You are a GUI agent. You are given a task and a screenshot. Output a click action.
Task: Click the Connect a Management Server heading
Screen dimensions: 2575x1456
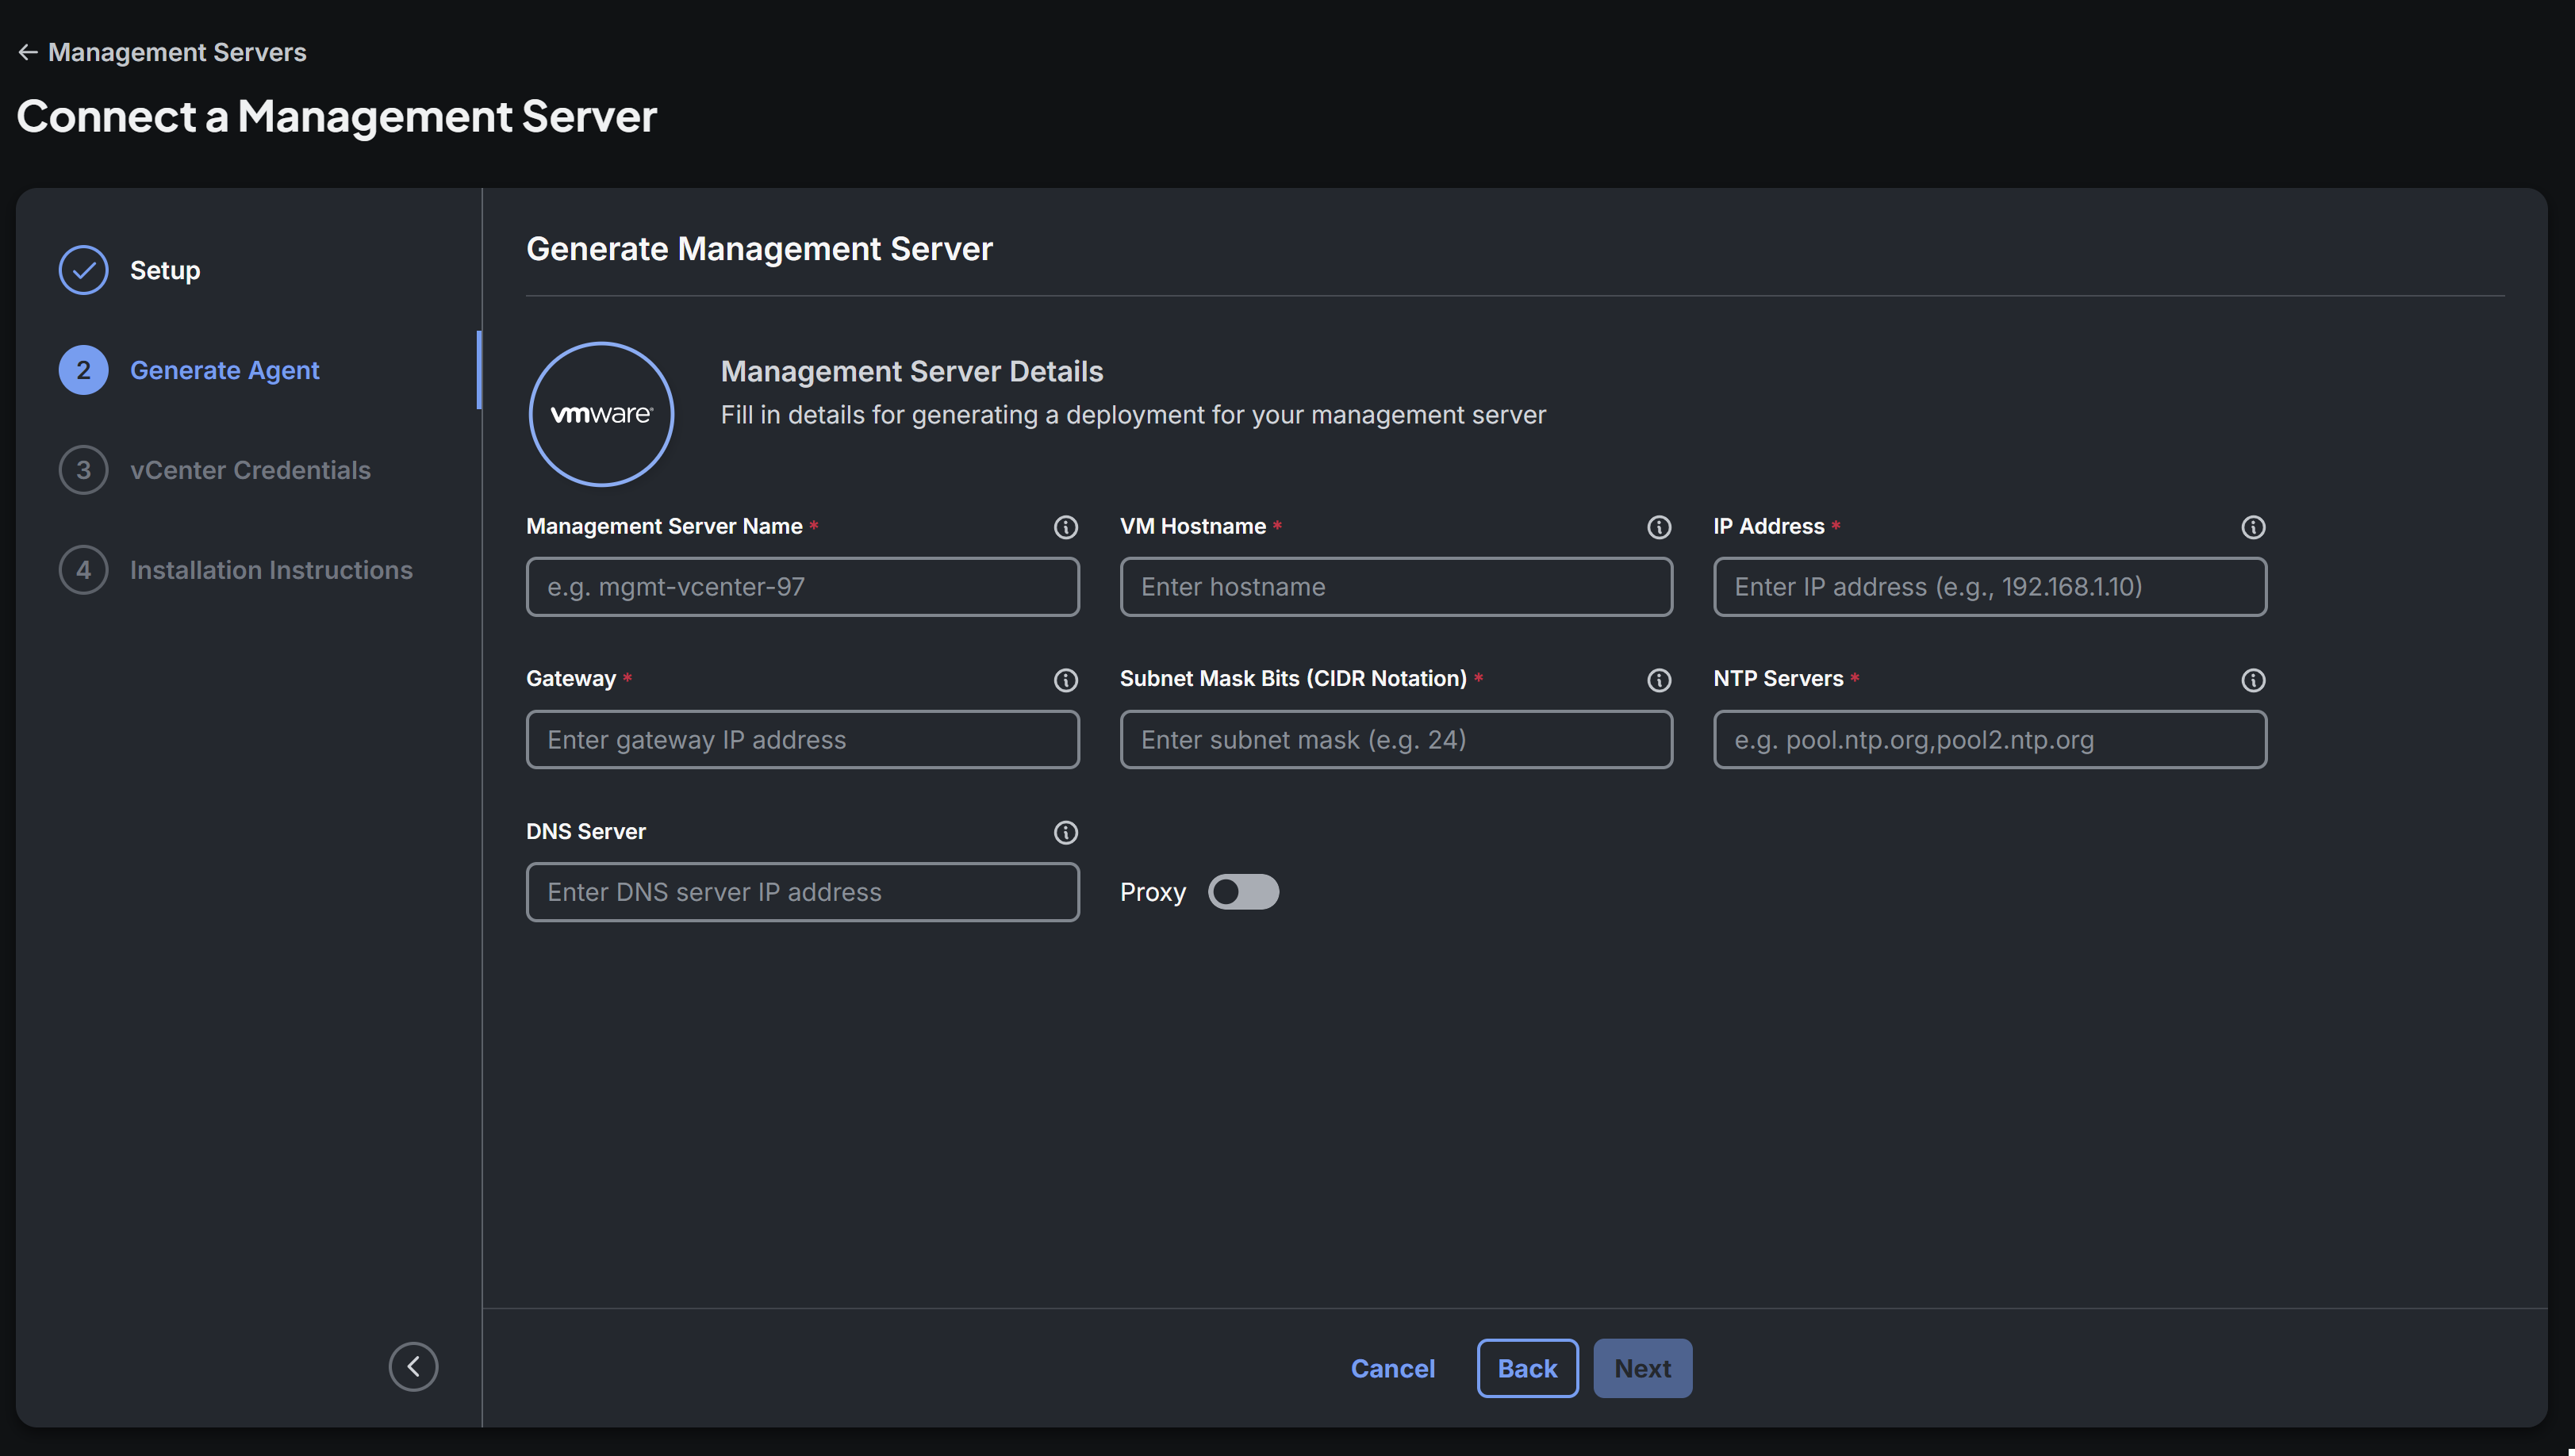coord(337,116)
